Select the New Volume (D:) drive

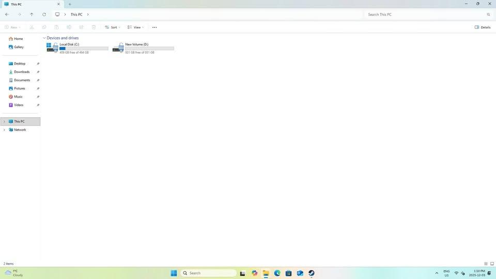(x=143, y=48)
